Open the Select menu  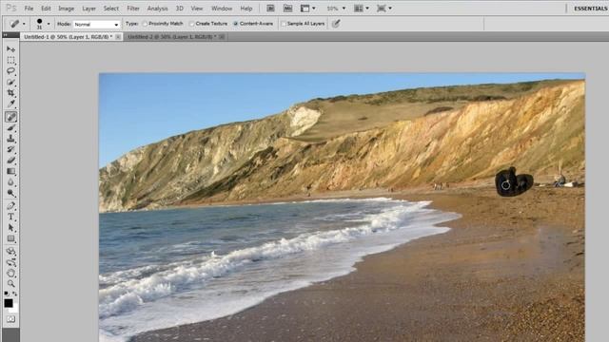pos(111,9)
